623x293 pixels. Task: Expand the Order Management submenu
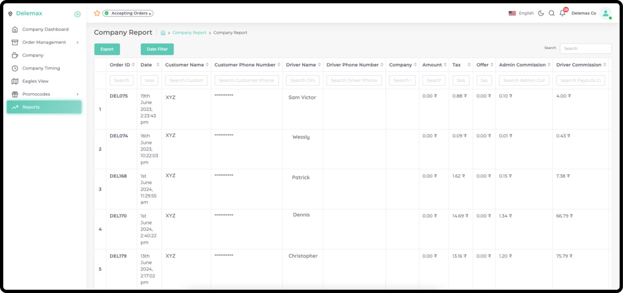[77, 43]
